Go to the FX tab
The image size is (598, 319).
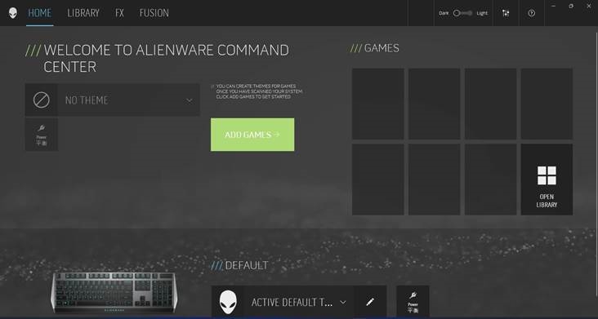119,13
